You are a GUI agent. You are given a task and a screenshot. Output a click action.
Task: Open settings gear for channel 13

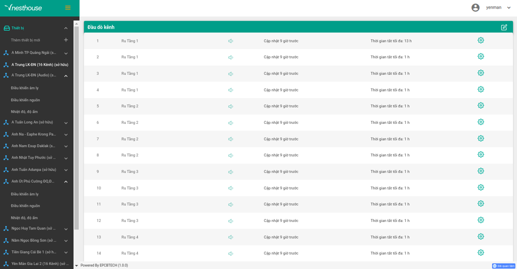click(481, 236)
